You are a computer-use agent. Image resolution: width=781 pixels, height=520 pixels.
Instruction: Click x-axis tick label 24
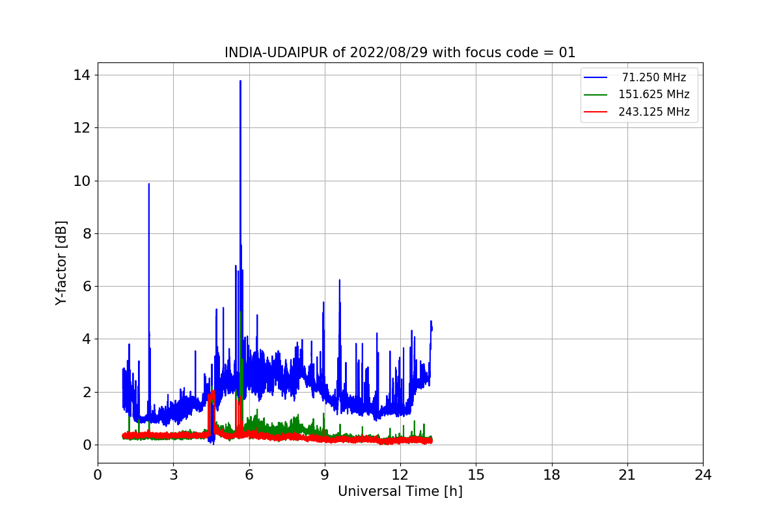point(703,475)
